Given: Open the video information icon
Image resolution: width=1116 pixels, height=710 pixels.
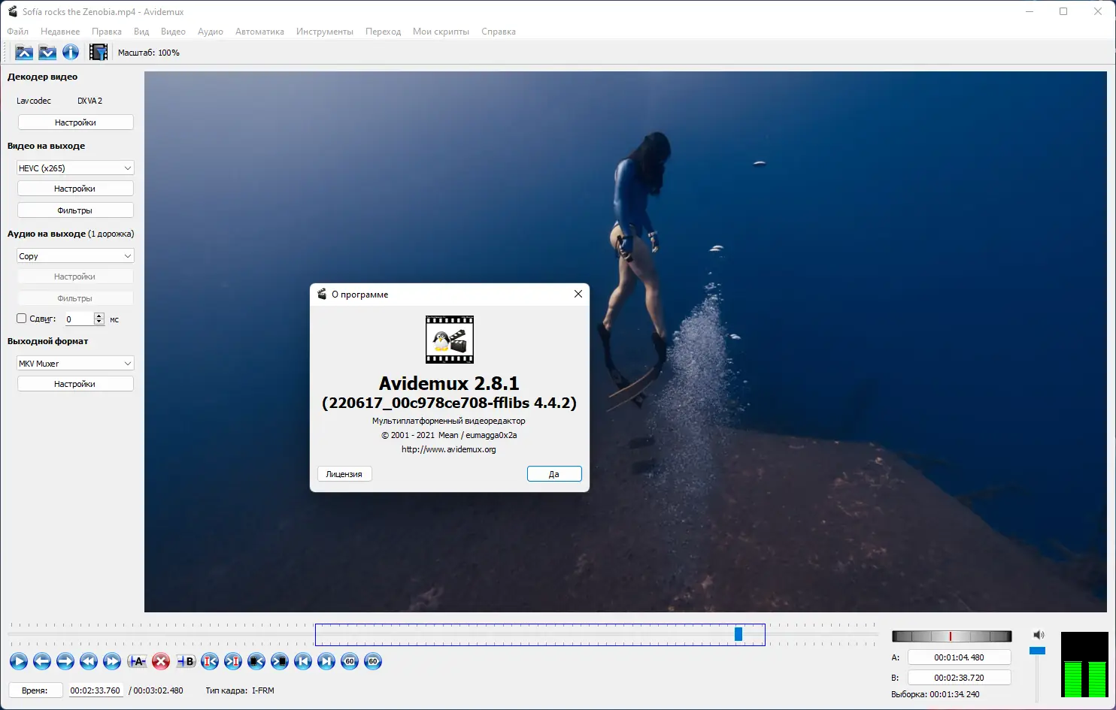Looking at the screenshot, I should pyautogui.click(x=71, y=53).
